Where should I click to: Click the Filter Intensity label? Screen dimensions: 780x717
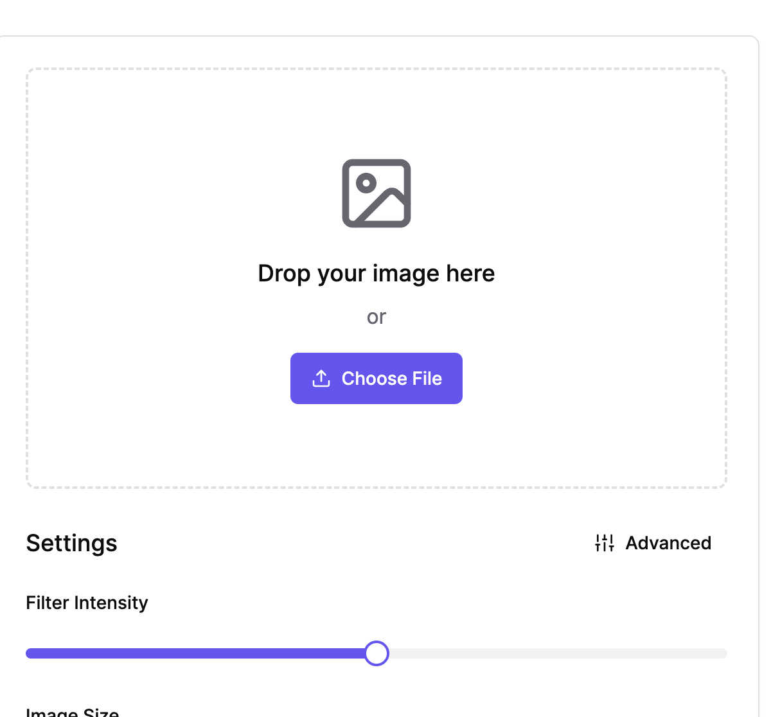tap(87, 603)
